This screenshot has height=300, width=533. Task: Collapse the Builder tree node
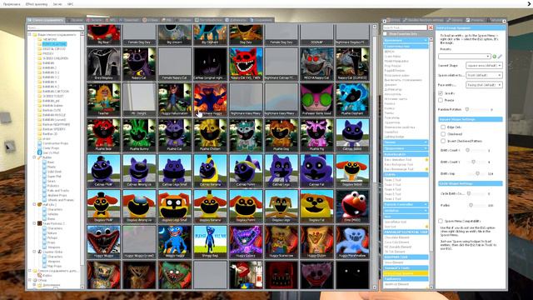34,157
